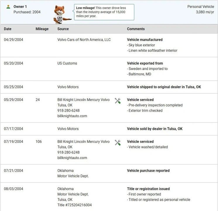Click Sweden and imported to line

[147, 69]
